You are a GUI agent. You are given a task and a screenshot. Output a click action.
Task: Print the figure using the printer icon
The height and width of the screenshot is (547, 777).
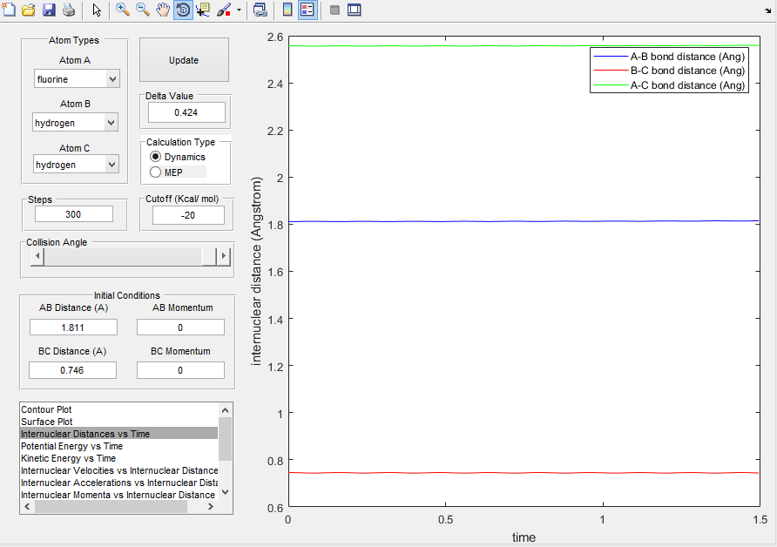tap(68, 10)
